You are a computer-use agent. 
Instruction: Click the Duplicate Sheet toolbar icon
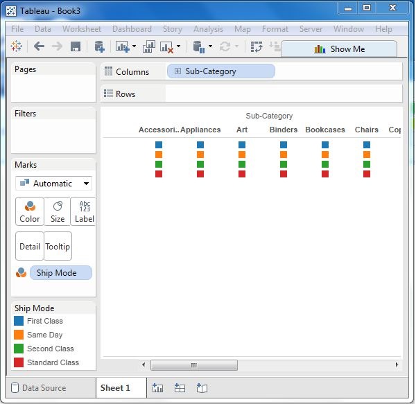coord(148,46)
